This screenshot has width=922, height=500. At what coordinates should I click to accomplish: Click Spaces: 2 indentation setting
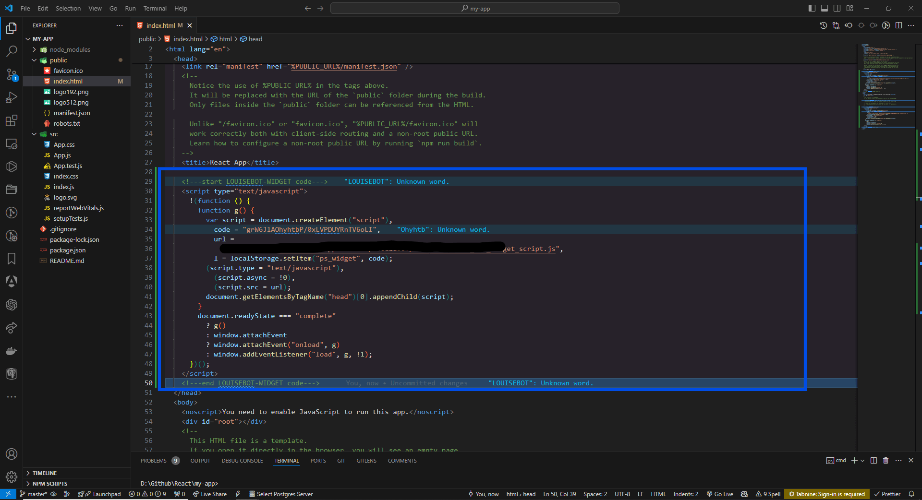pyautogui.click(x=595, y=494)
